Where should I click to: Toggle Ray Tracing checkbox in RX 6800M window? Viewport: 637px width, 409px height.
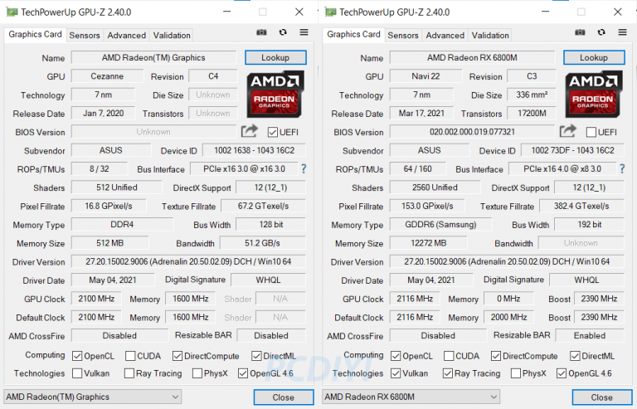[448, 373]
